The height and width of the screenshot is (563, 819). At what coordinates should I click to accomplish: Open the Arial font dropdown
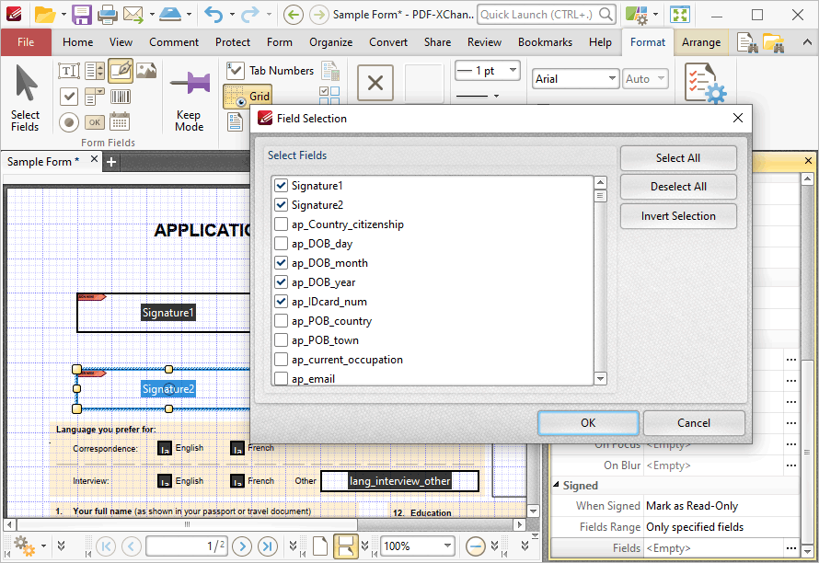click(575, 79)
